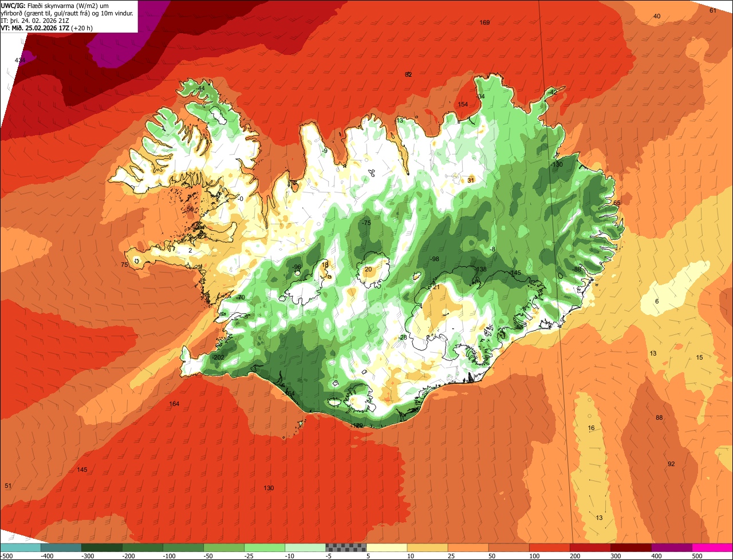
Task: Select the map value -98
Action: 435,259
